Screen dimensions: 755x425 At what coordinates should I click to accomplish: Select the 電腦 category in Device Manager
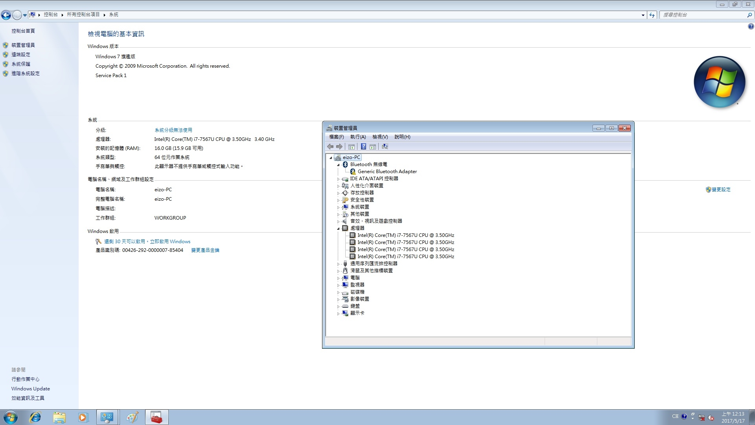[355, 278]
